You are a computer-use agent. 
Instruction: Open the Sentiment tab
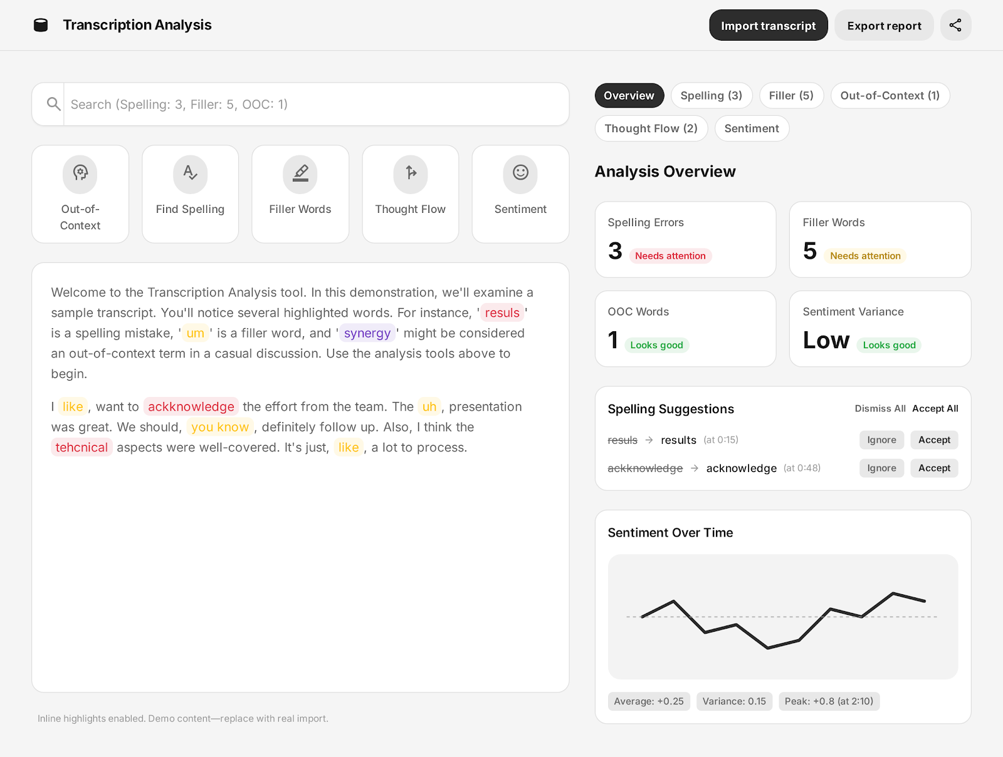point(752,128)
